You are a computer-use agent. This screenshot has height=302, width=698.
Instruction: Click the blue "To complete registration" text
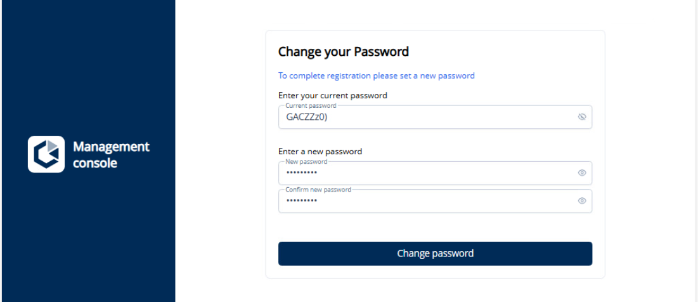click(376, 75)
